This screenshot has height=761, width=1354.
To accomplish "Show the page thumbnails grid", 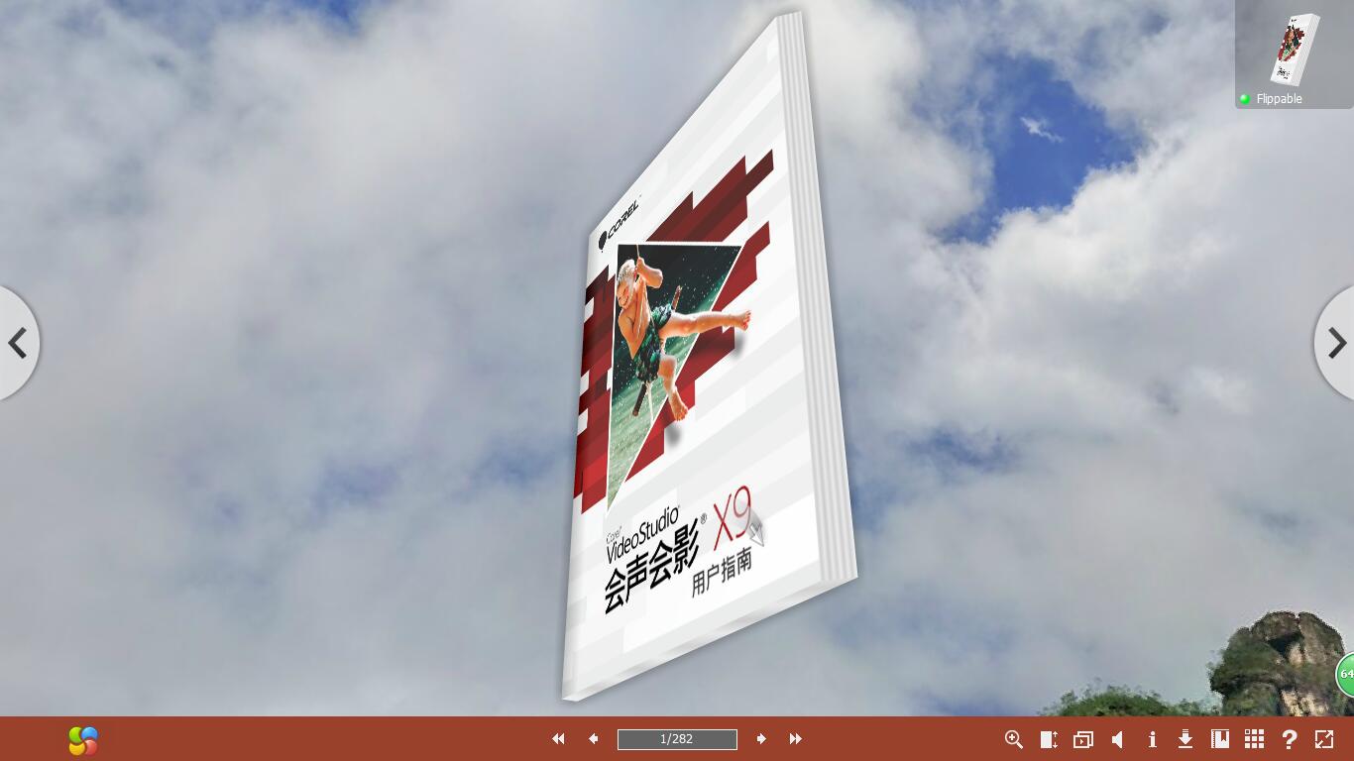I will pos(1254,739).
